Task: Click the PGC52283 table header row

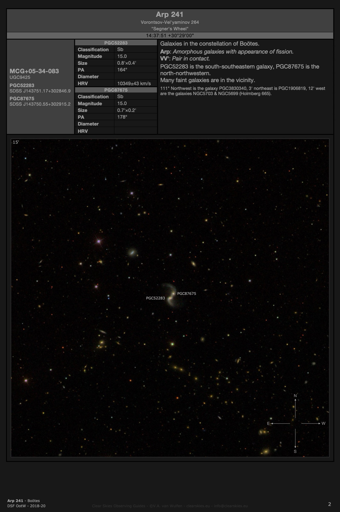Action: [116, 43]
